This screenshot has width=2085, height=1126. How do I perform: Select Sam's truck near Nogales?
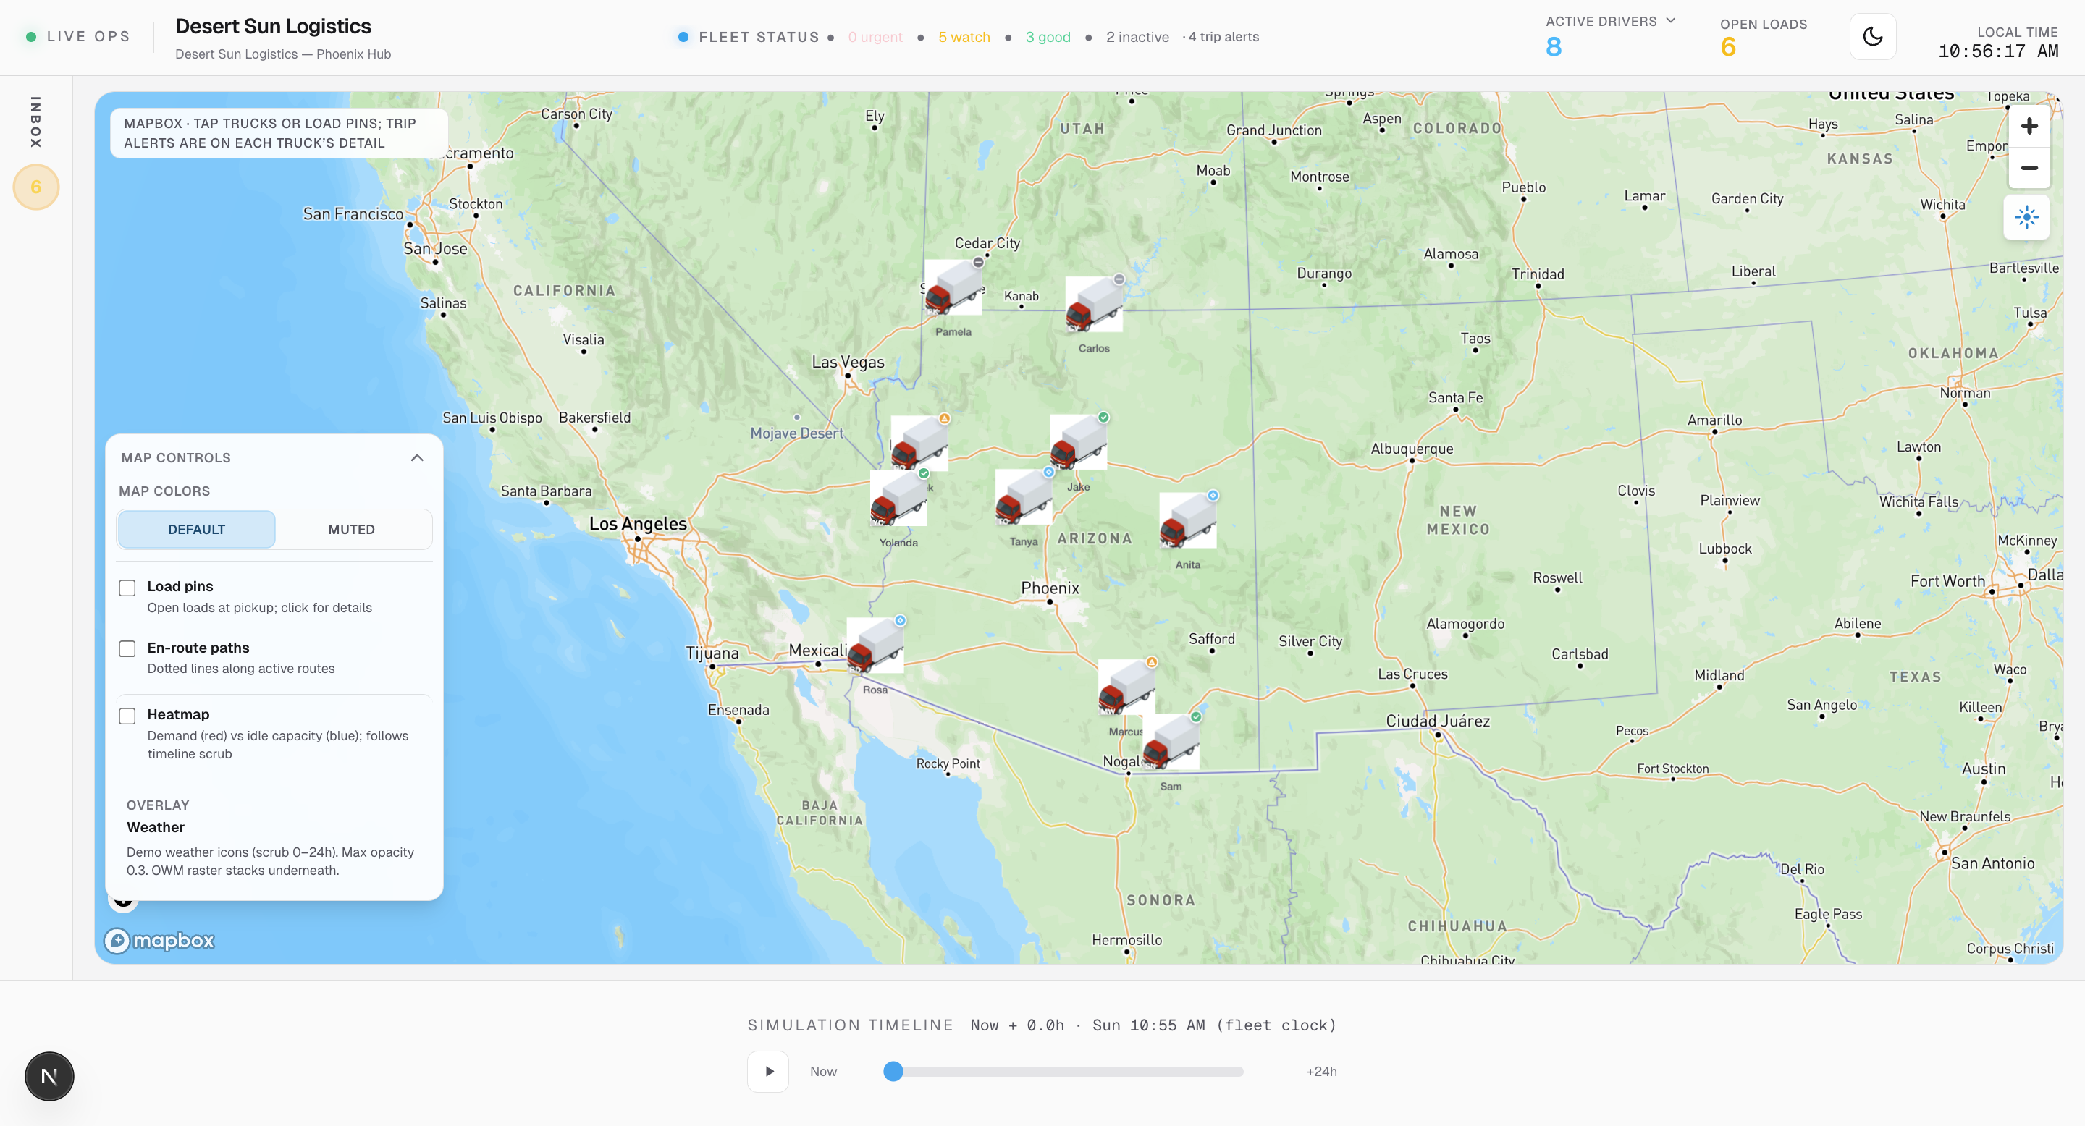(1171, 742)
